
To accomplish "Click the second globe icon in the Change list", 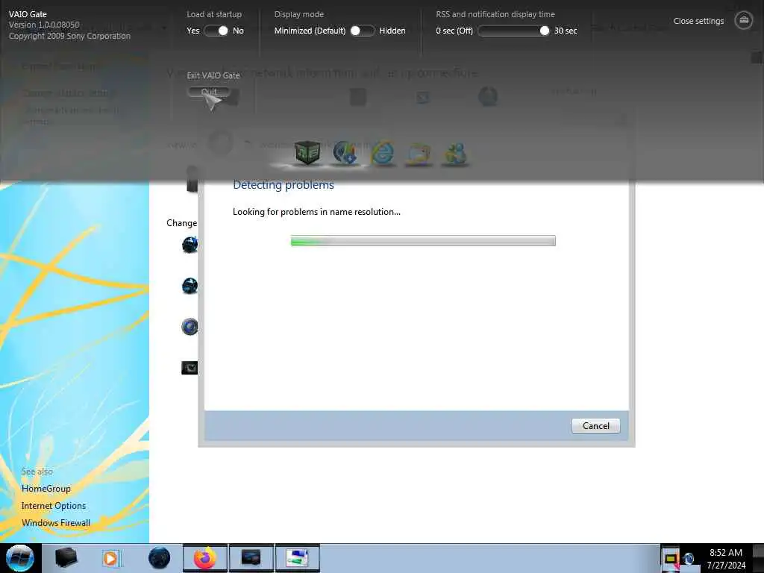I will click(190, 286).
